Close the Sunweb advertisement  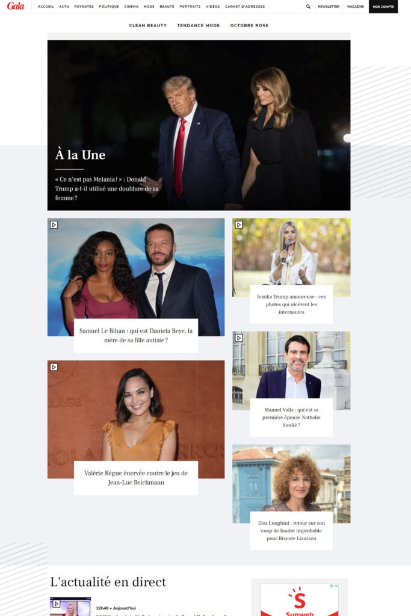tap(336, 586)
